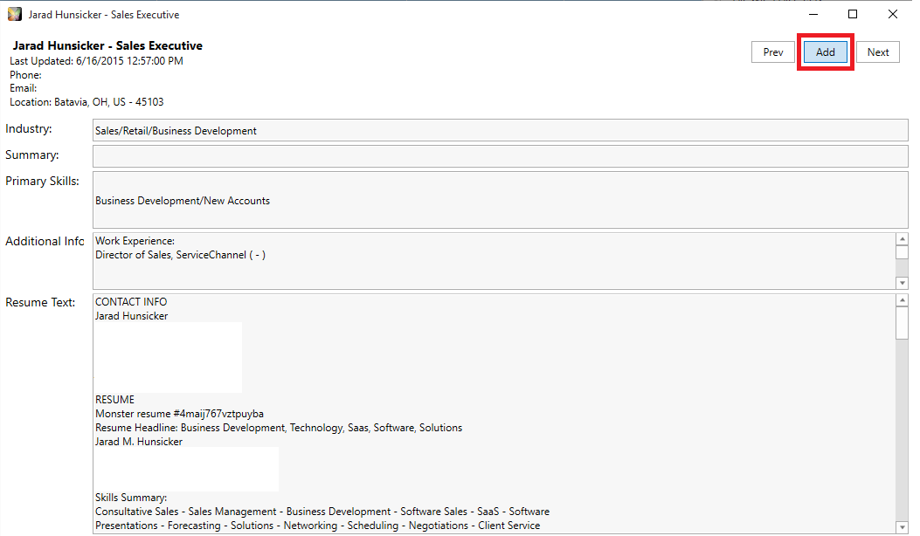Maximize the Jarad Hunsicker window
Viewport: 920px width, 536px height.
(853, 14)
